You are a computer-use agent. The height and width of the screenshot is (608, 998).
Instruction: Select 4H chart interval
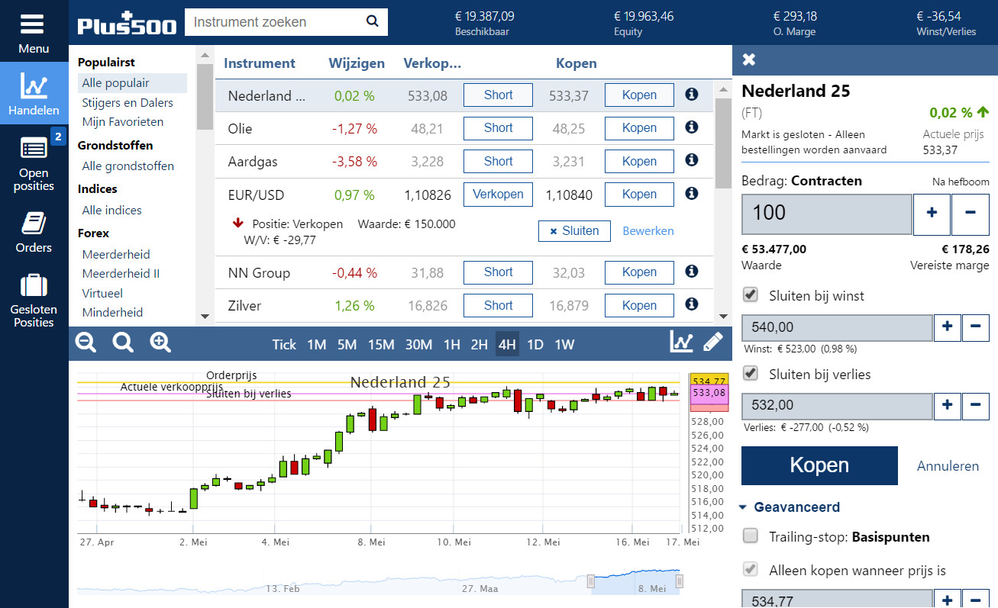[x=507, y=344]
